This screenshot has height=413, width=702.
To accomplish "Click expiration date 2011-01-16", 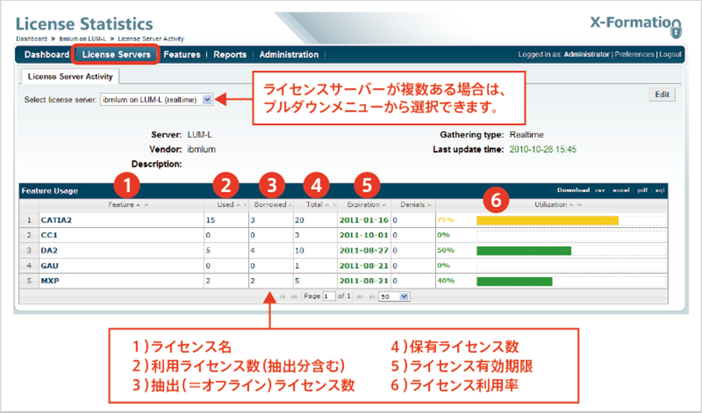I will click(x=364, y=220).
